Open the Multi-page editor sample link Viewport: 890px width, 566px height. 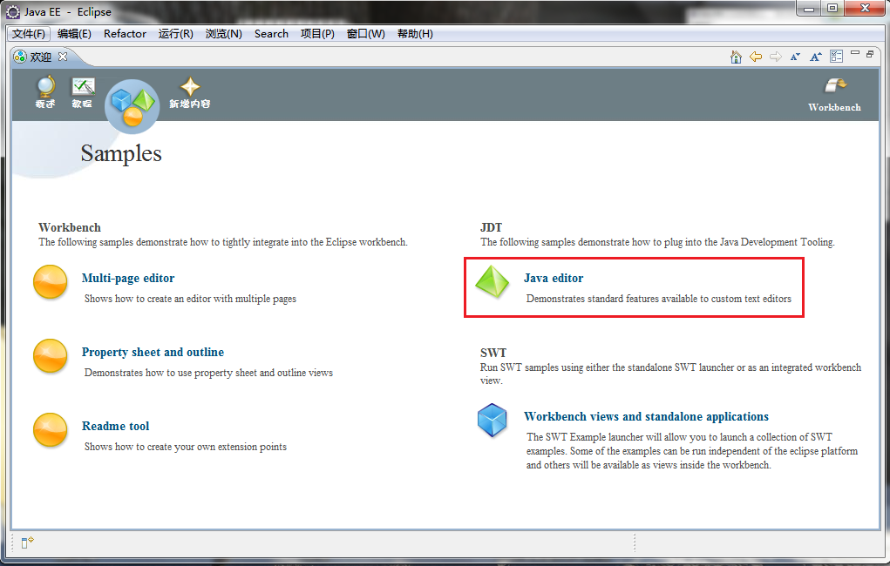coord(128,278)
